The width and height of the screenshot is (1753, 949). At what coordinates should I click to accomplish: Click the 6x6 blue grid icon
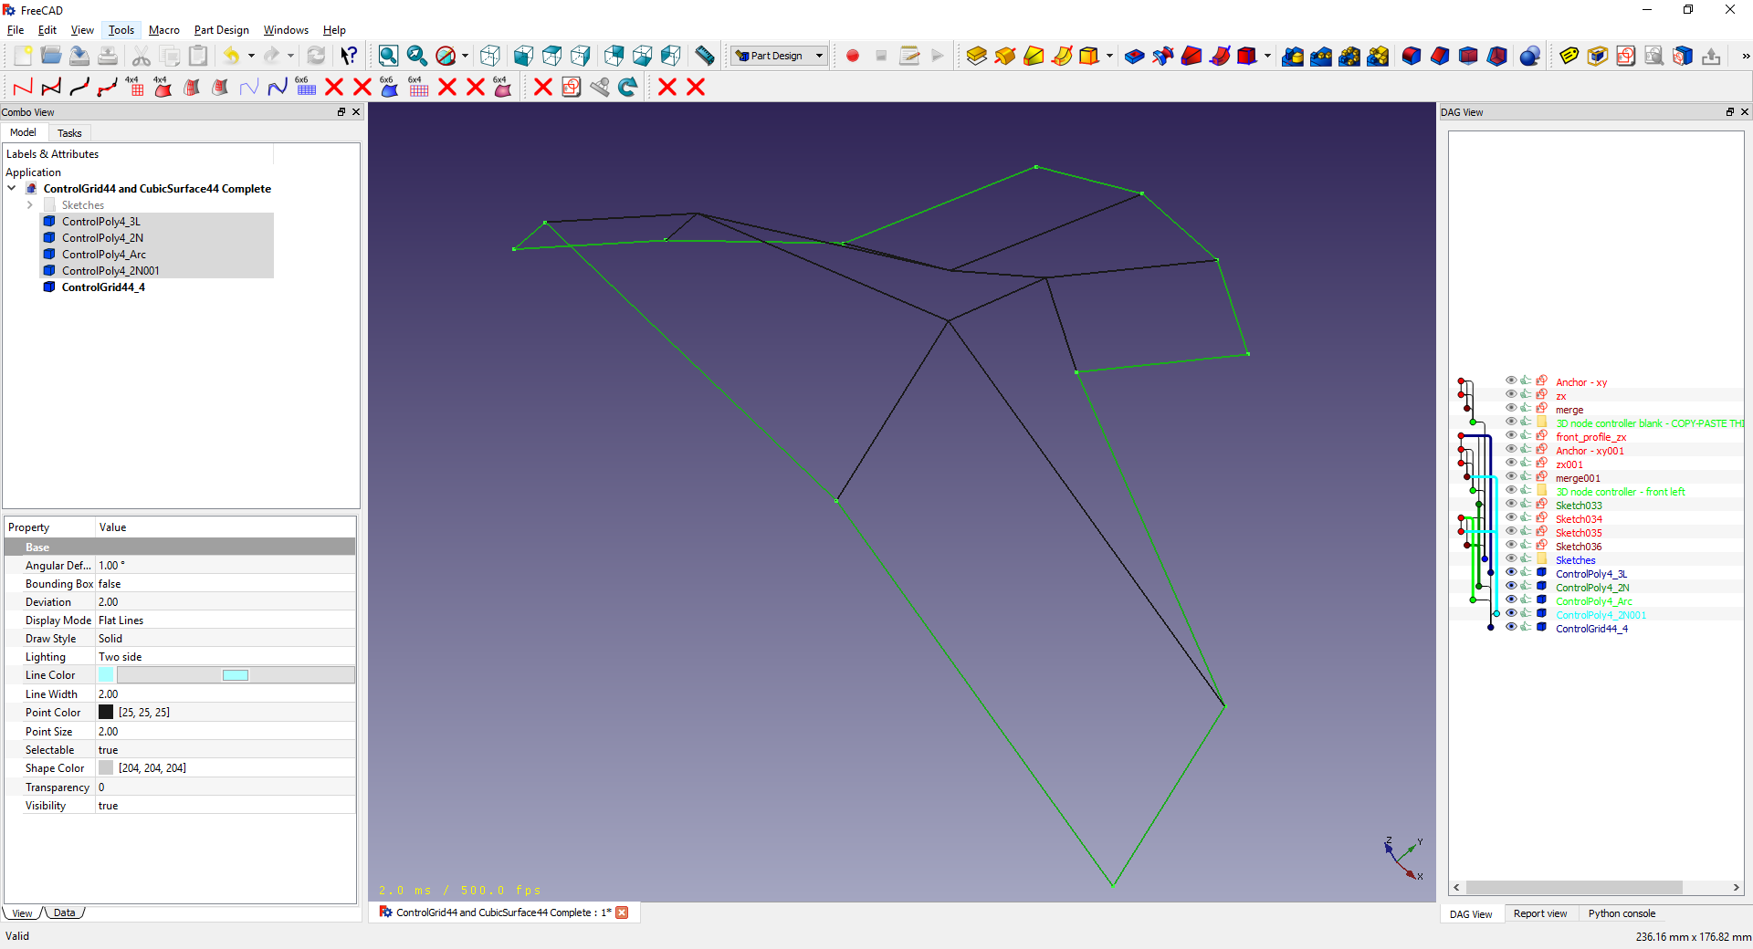[306, 87]
